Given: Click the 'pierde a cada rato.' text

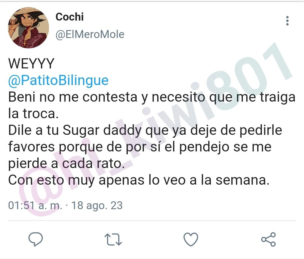Looking at the screenshot, I should pyautogui.click(x=66, y=164).
